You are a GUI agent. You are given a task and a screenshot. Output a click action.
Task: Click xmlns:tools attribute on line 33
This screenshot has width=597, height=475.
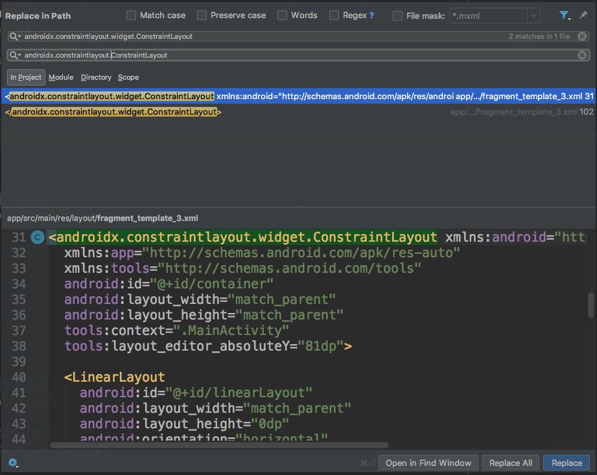tap(242, 268)
